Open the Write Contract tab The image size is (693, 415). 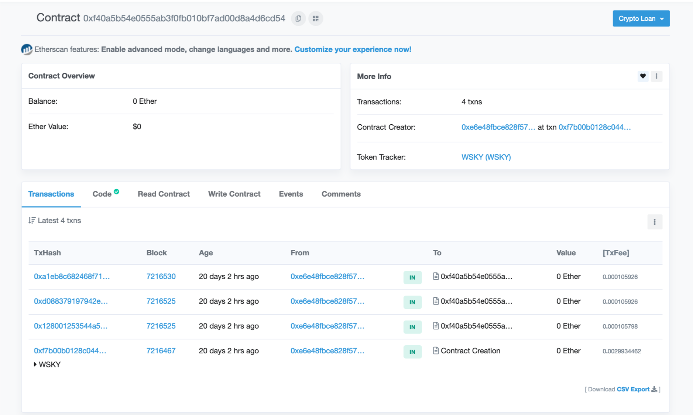[234, 194]
